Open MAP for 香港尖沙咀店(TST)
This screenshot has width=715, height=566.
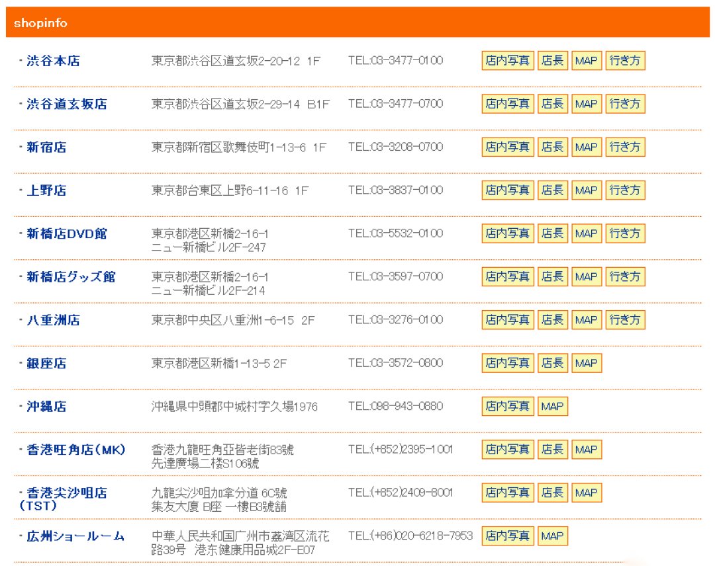587,493
